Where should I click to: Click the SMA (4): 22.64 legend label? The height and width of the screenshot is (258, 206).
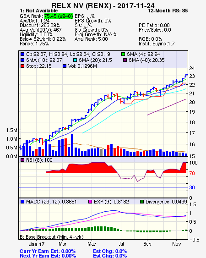143,54
